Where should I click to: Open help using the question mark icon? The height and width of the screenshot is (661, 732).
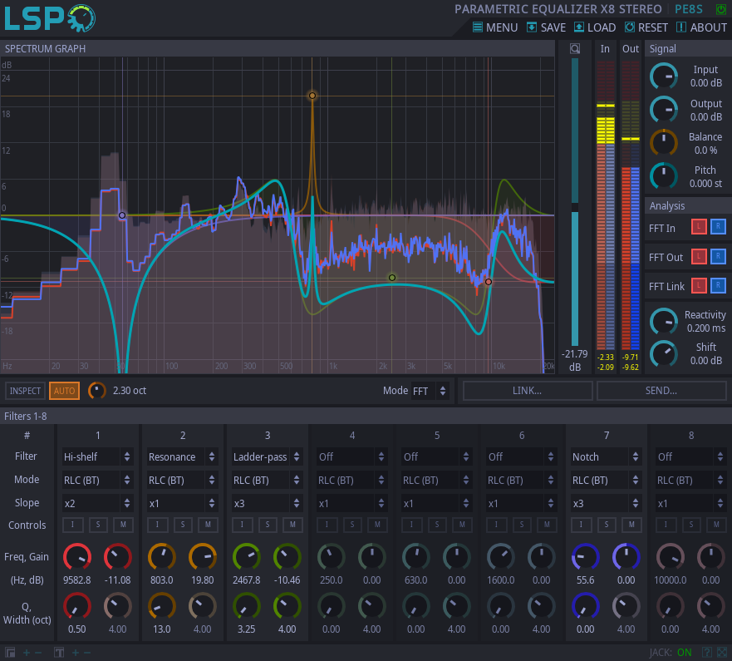[707, 652]
